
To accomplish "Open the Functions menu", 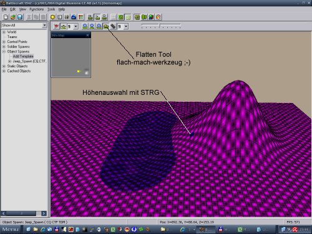I will [37, 9].
